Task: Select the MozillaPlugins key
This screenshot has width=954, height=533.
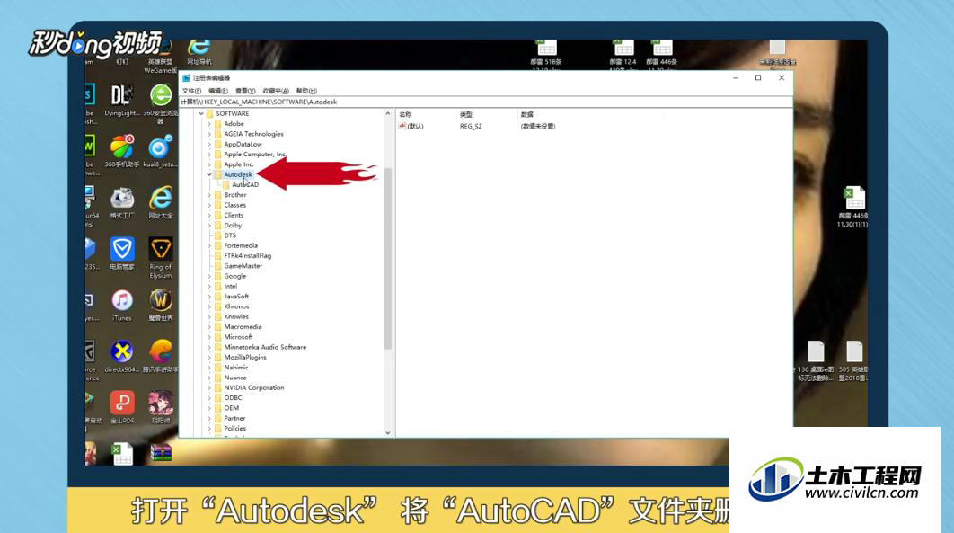Action: (x=245, y=357)
